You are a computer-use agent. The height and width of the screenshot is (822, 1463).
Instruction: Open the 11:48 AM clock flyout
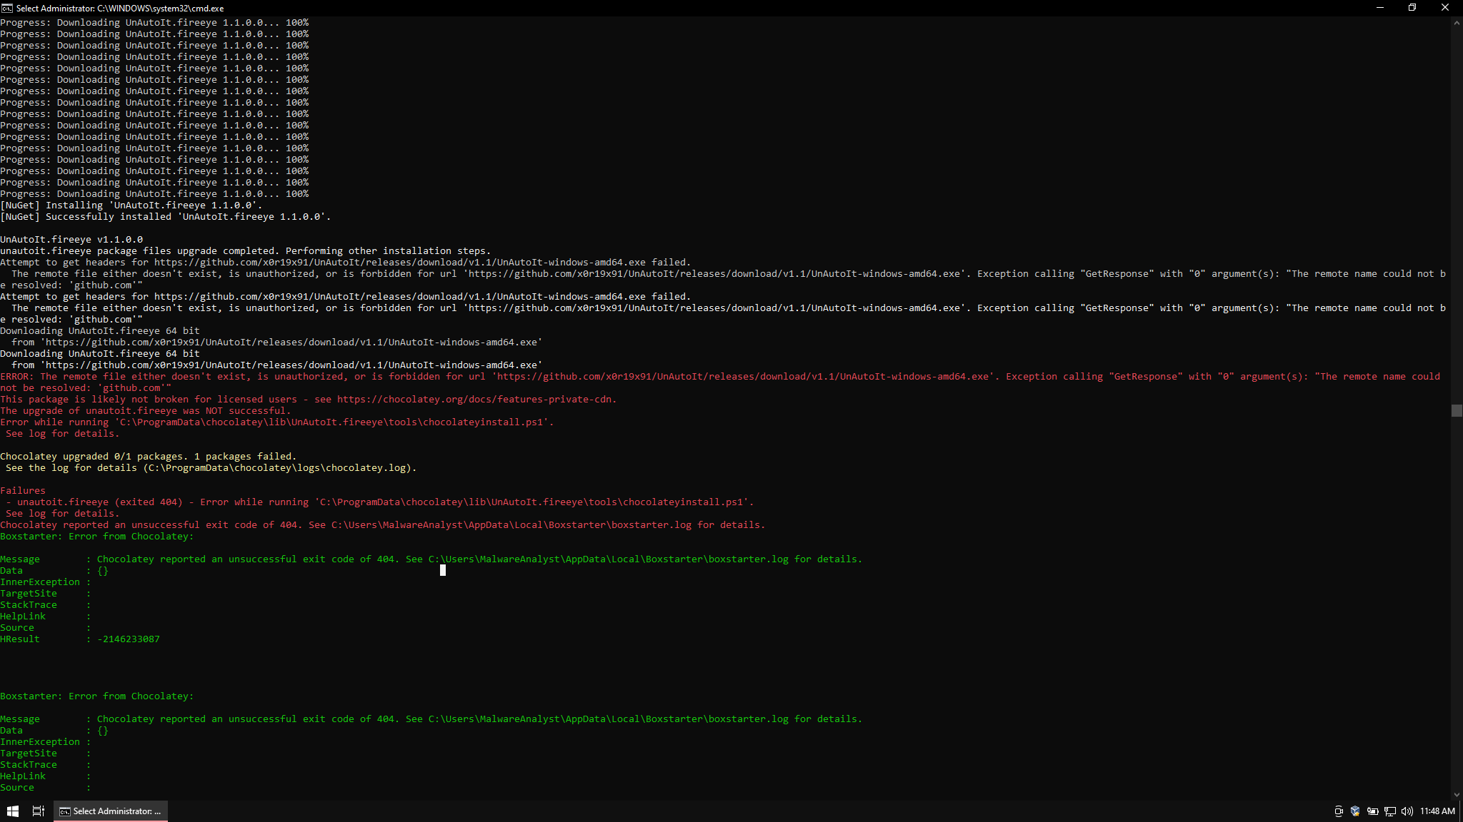pos(1437,811)
